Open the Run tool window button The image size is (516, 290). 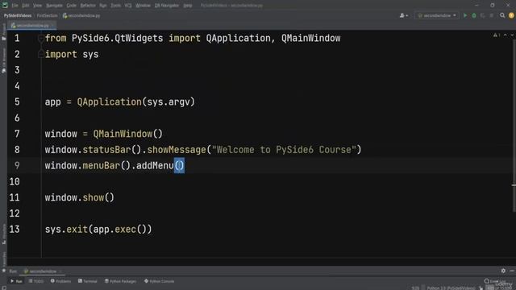tap(16, 281)
